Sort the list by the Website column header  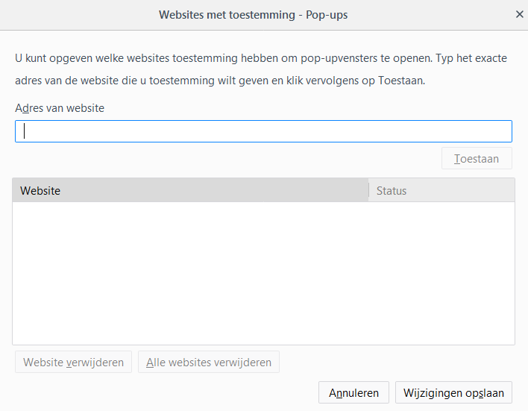click(x=190, y=191)
